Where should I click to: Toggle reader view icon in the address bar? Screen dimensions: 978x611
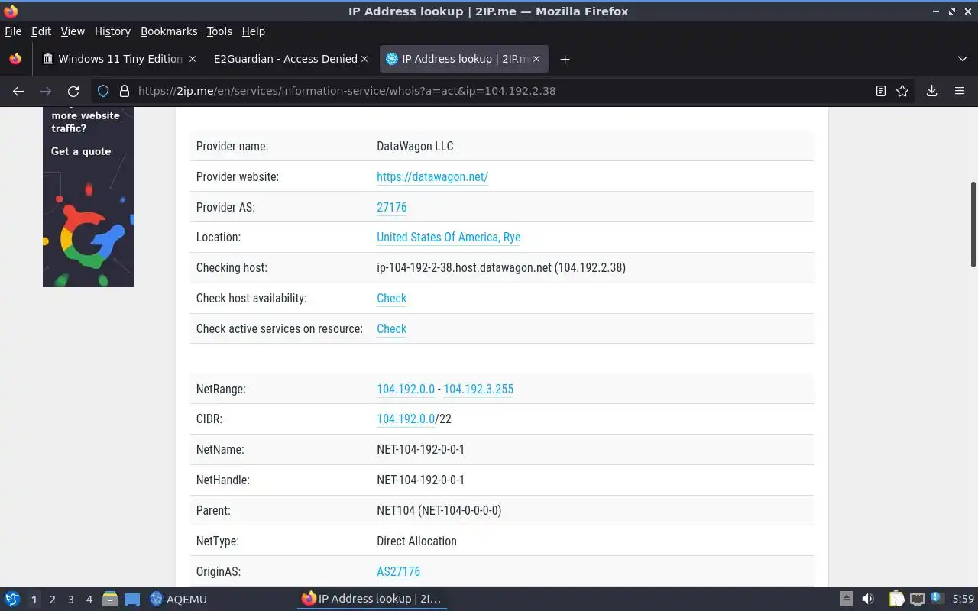coord(881,91)
